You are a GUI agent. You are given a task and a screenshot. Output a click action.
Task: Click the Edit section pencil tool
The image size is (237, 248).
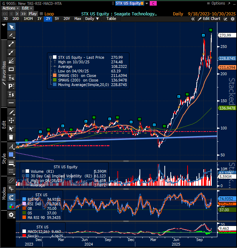12,112
